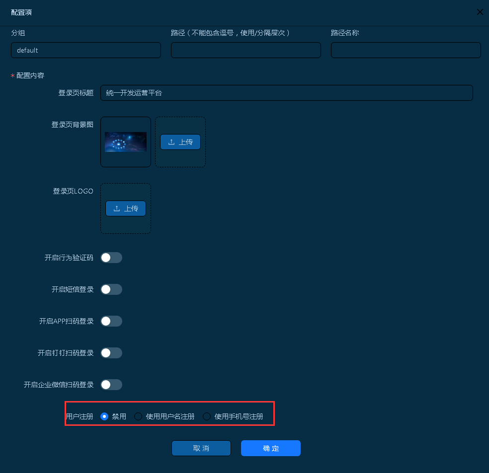Click the 登录页标题 text field
The height and width of the screenshot is (473, 489).
tap(287, 93)
